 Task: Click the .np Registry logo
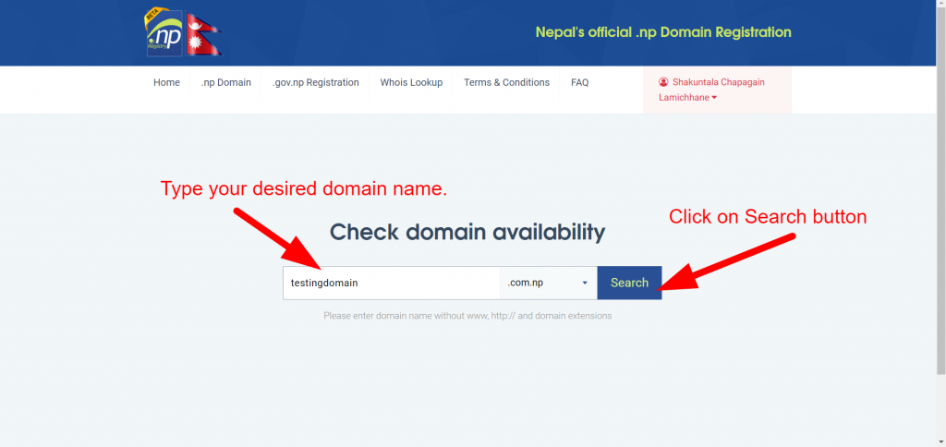(164, 32)
